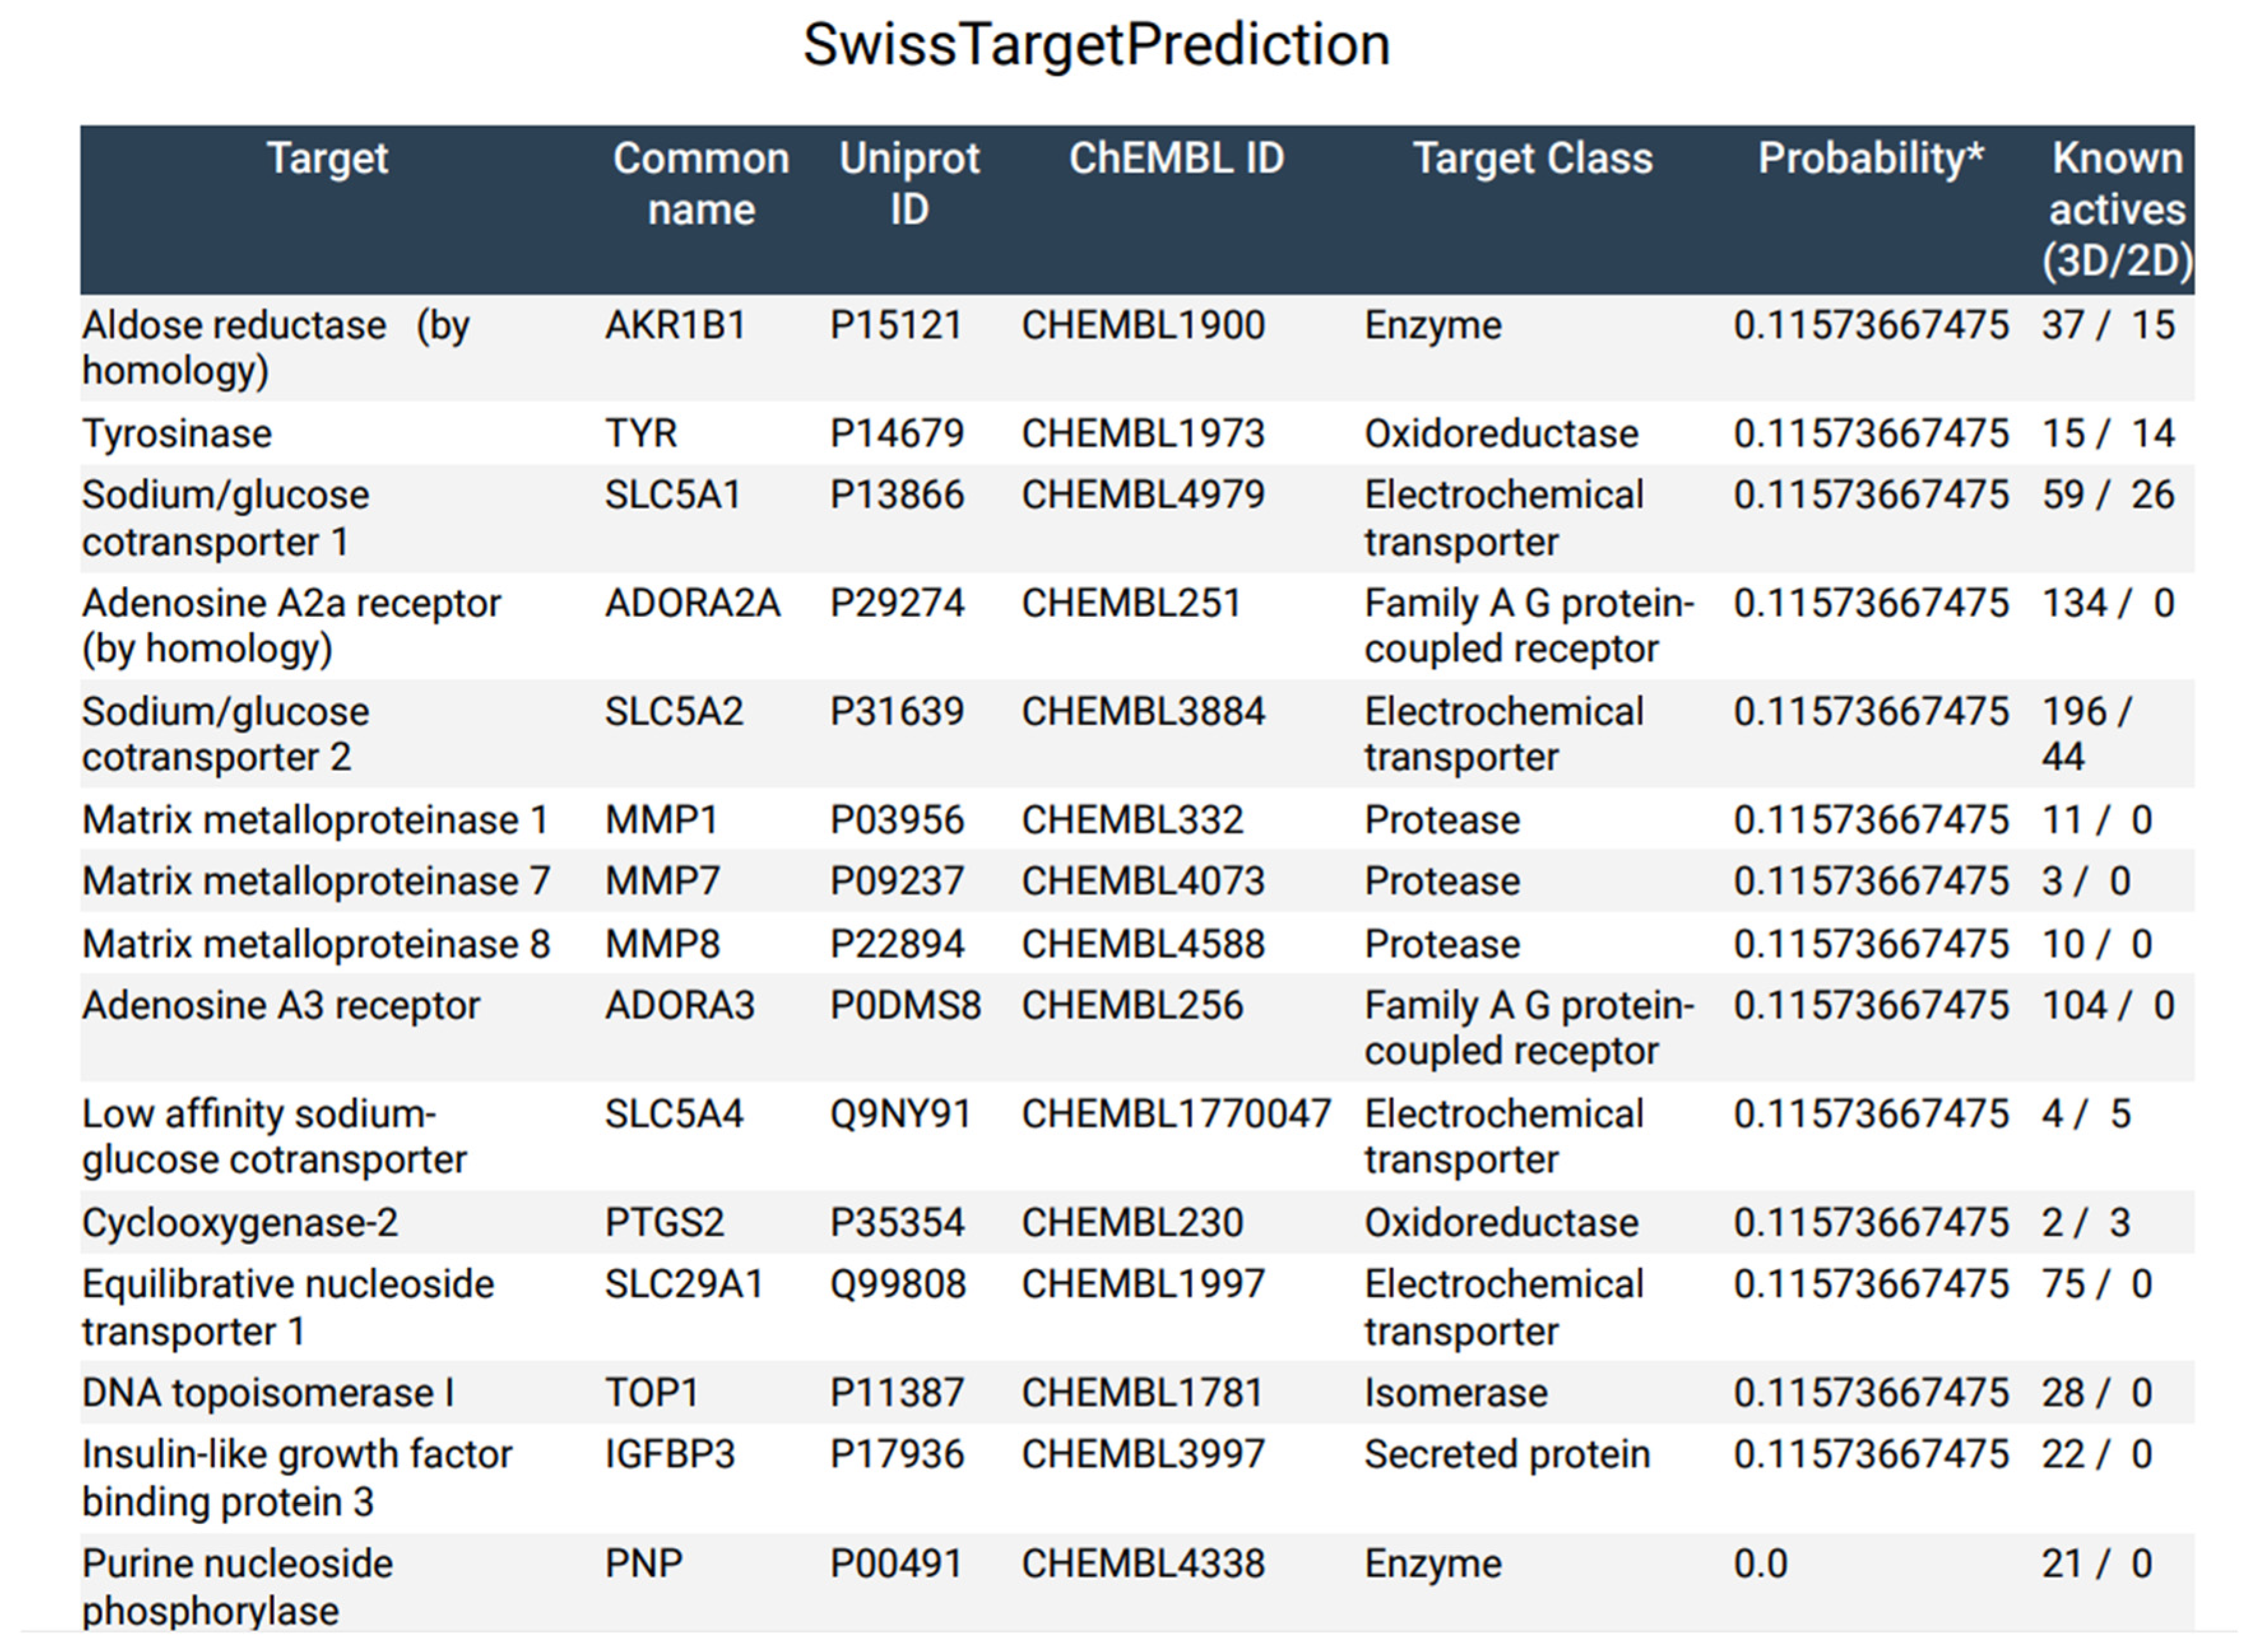Viewport: 2262px width, 1652px height.
Task: Click the Target column header
Action: [x=327, y=158]
